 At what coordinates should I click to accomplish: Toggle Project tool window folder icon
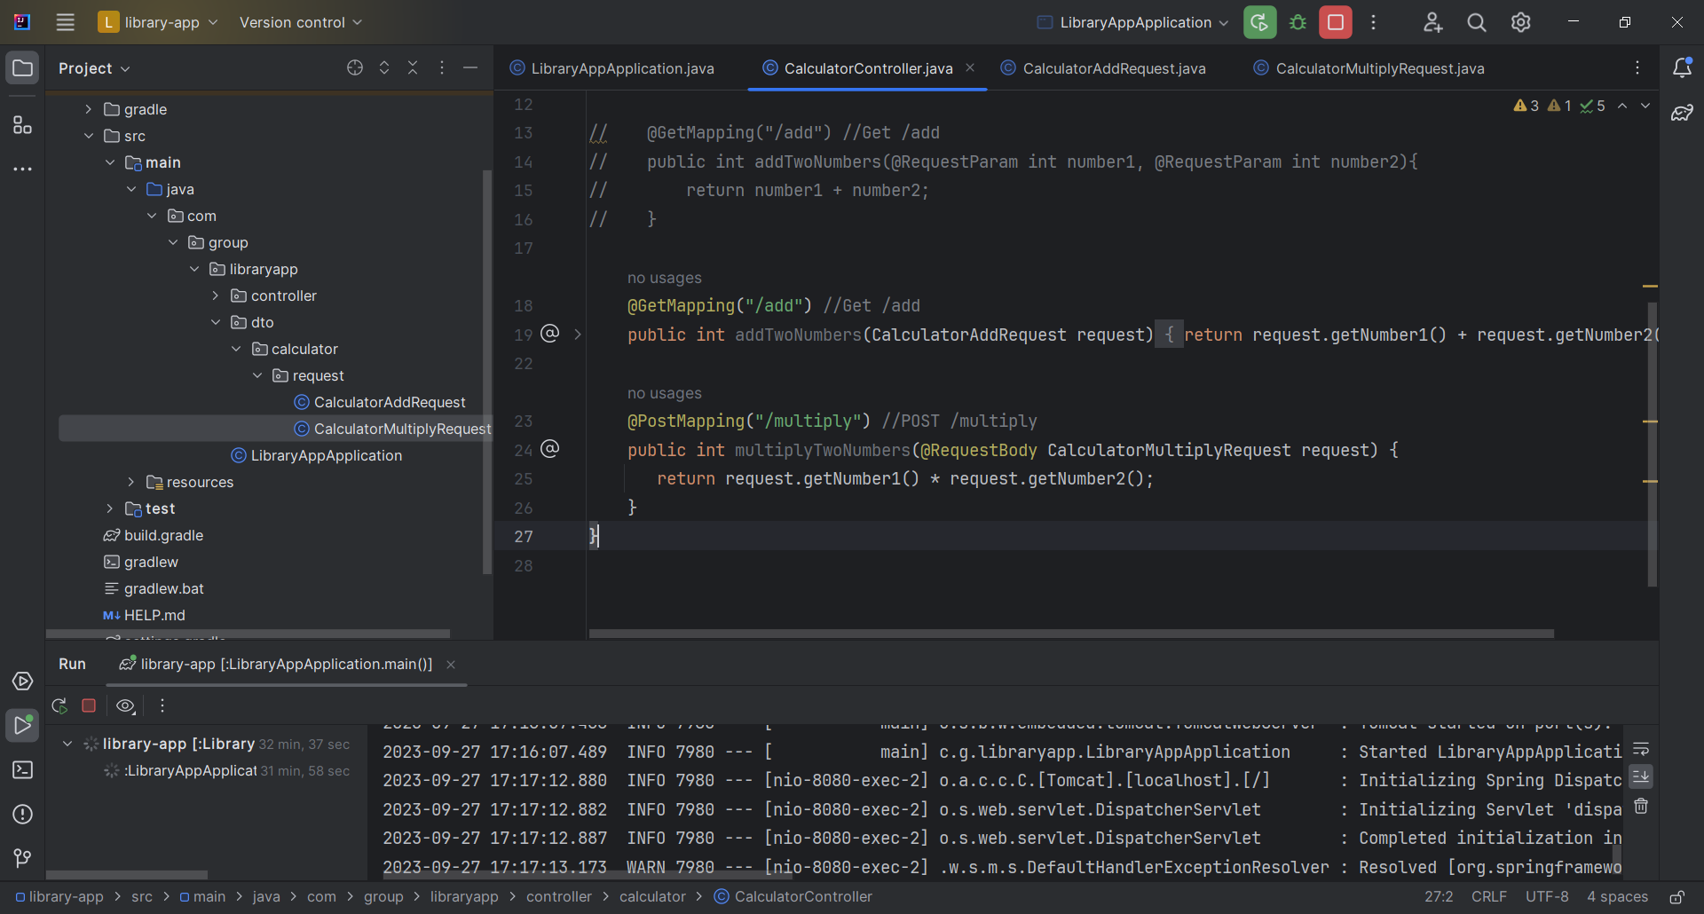(x=23, y=68)
